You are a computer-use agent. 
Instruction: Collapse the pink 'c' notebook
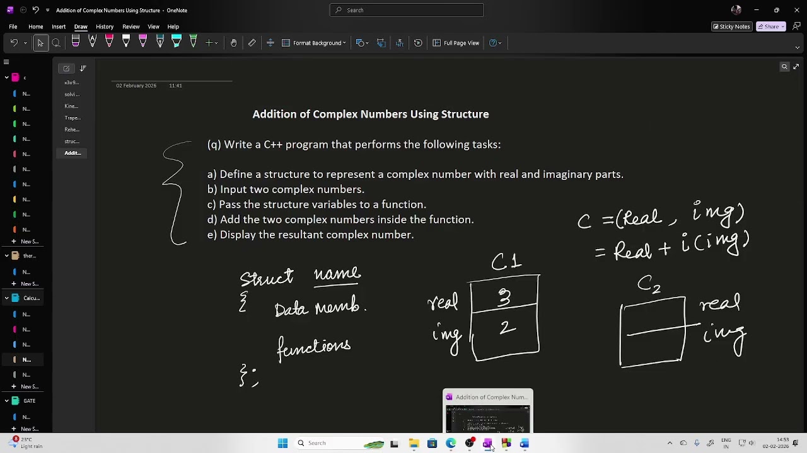pos(6,77)
